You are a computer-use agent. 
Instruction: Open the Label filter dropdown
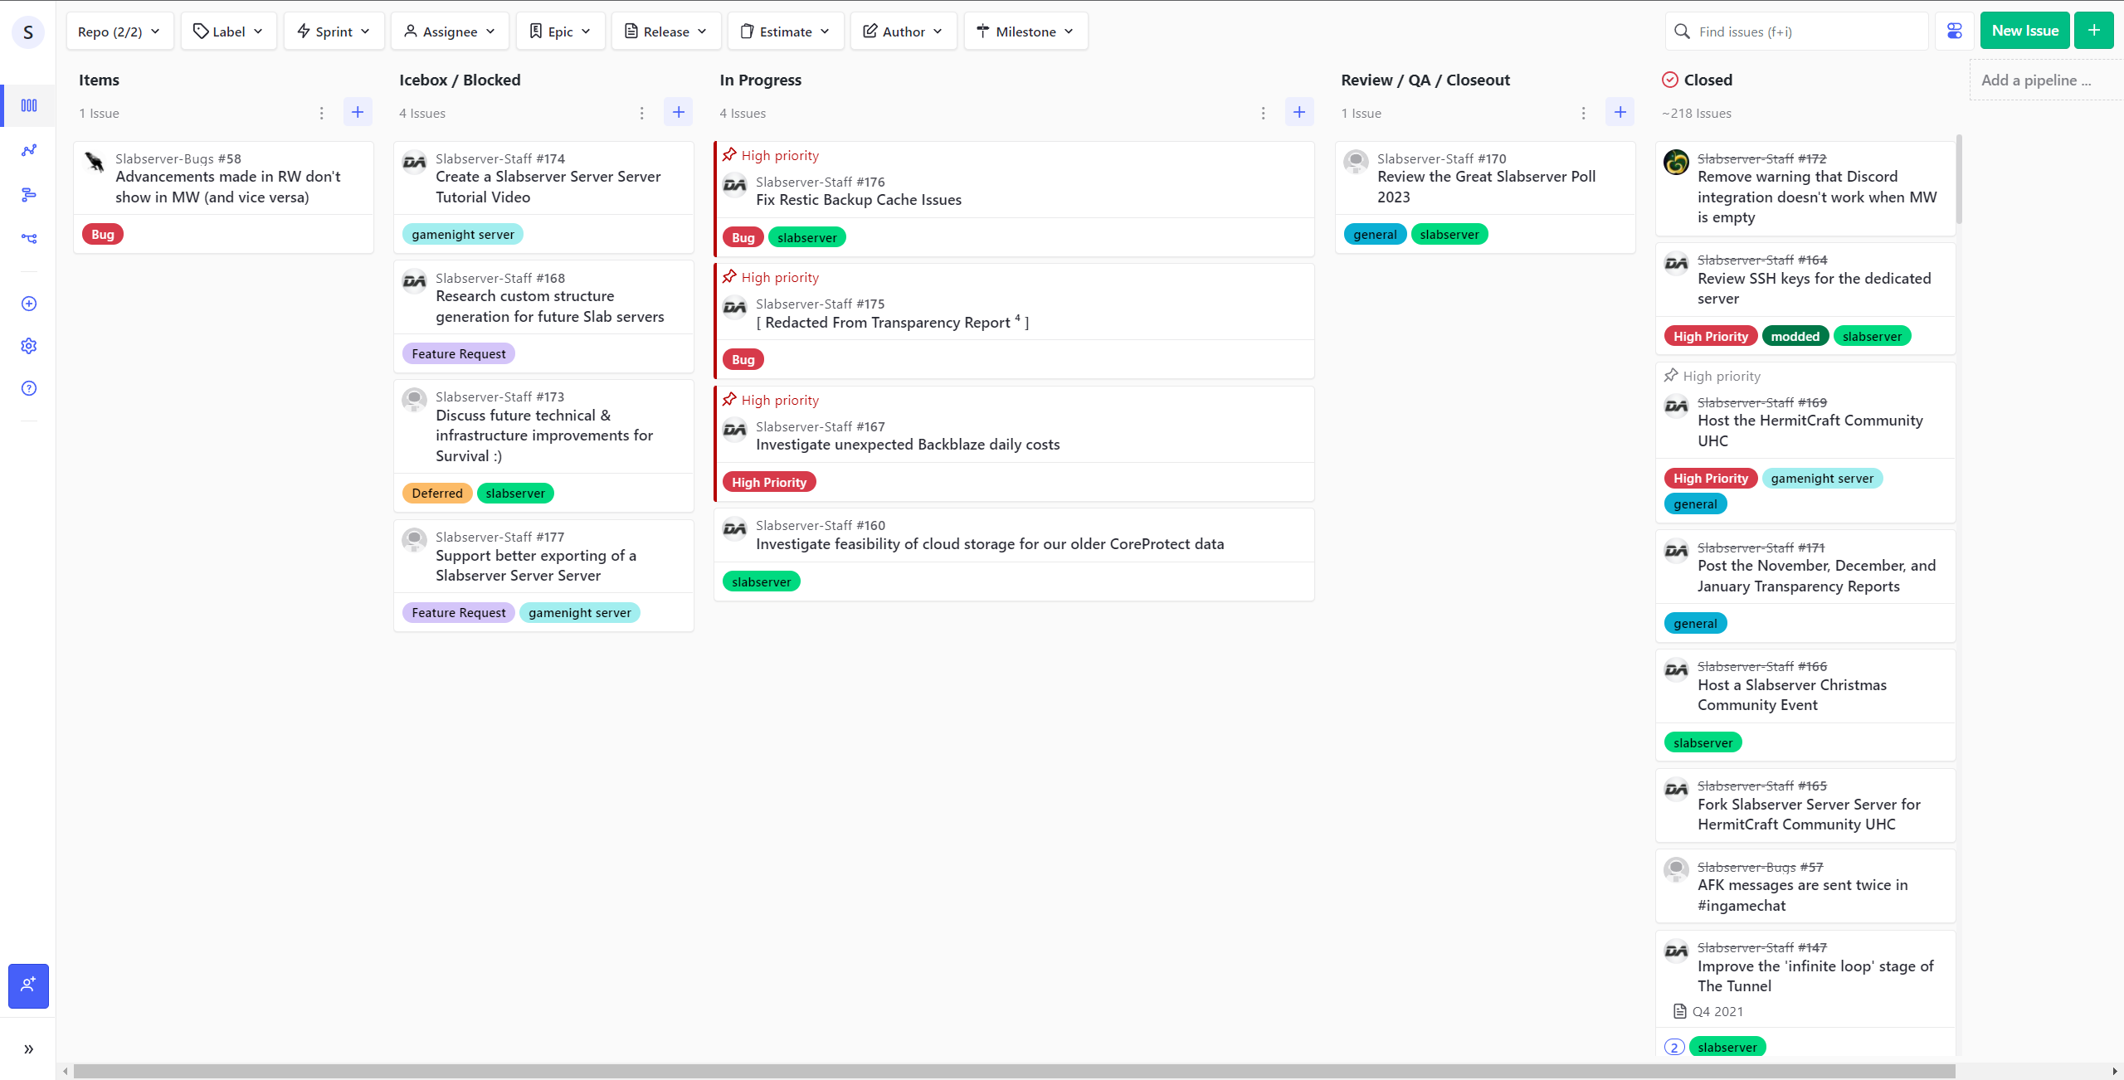coord(228,32)
